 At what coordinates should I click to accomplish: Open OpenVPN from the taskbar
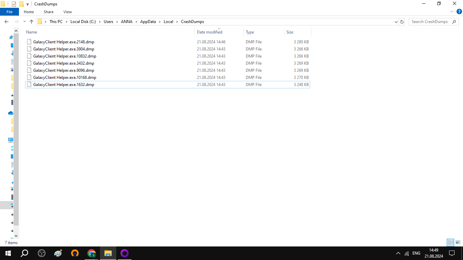pos(75,253)
